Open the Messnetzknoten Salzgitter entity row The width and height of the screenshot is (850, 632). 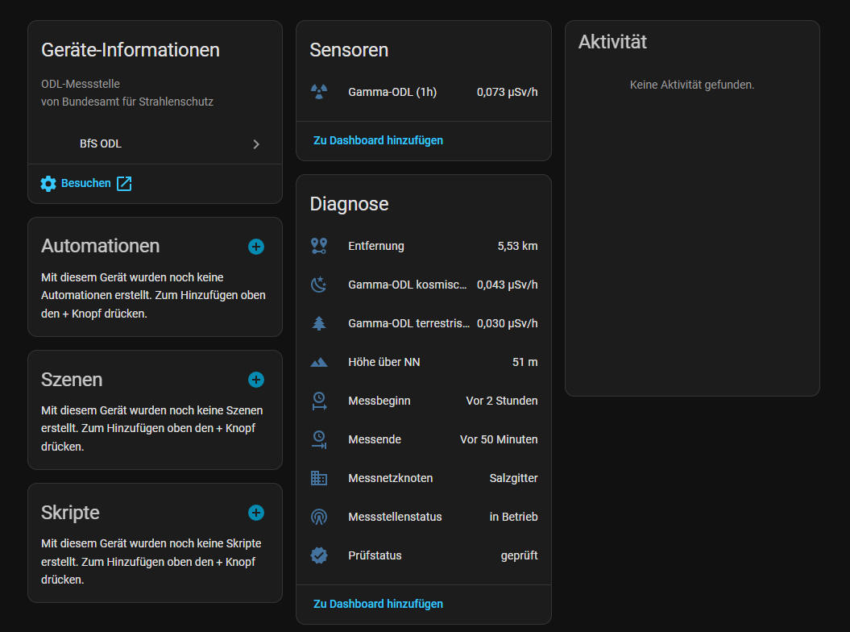pos(424,478)
